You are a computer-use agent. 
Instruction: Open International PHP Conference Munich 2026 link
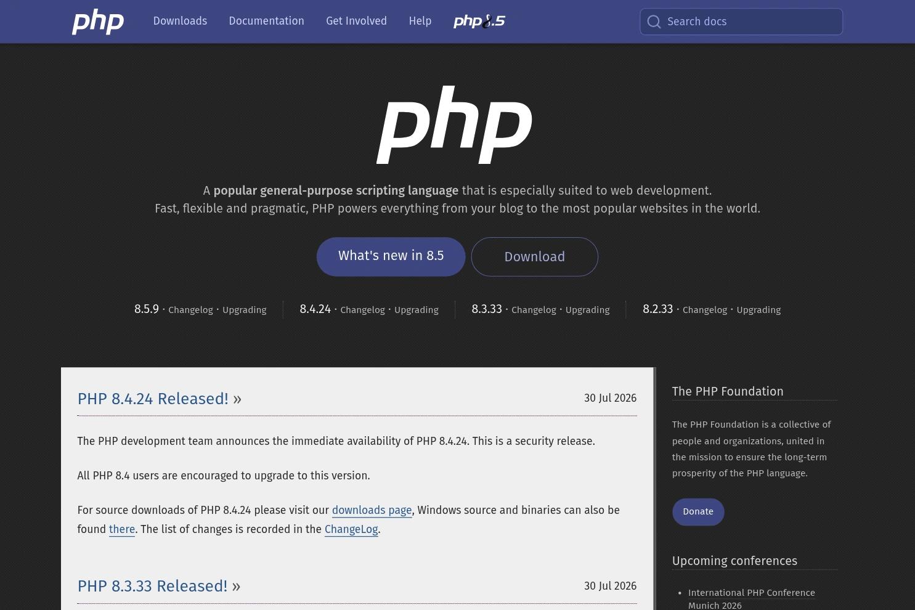(751, 599)
